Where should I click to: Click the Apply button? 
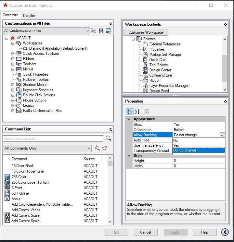(x=175, y=232)
